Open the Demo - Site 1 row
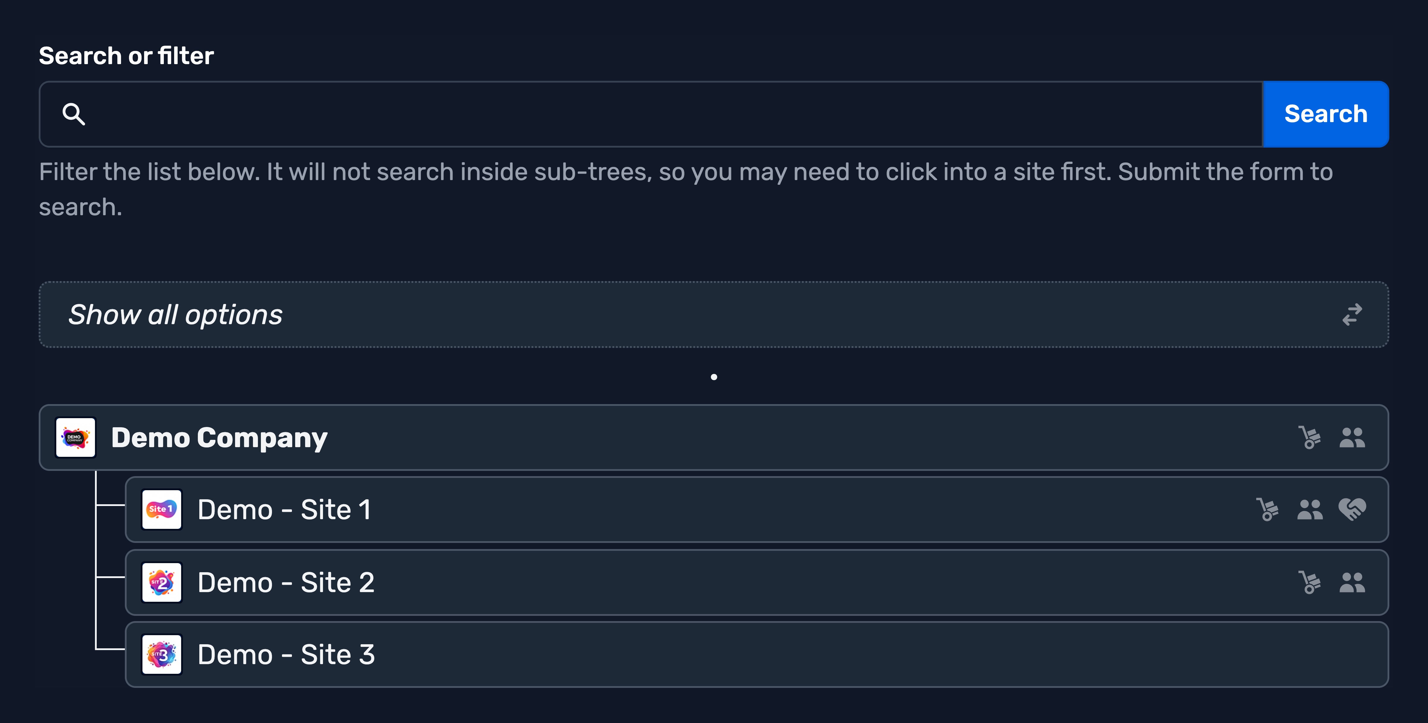 757,510
